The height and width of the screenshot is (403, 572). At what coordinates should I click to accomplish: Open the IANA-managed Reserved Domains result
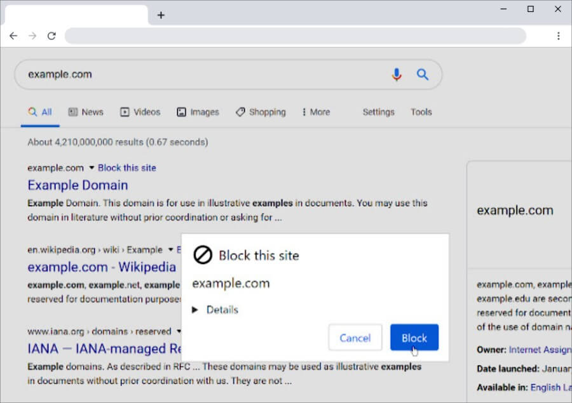tap(104, 348)
